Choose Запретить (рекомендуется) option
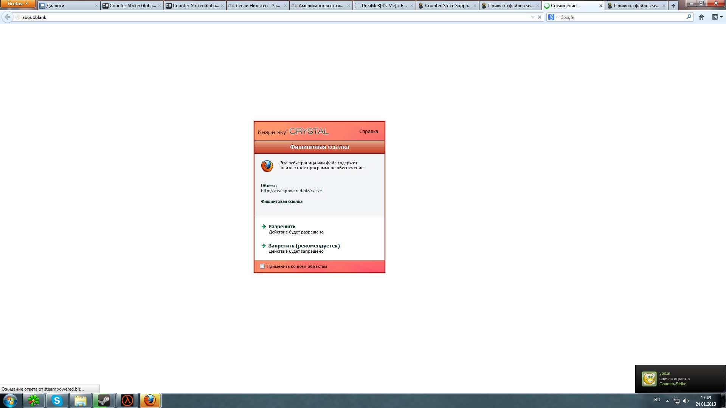This screenshot has height=408, width=726. [304, 246]
